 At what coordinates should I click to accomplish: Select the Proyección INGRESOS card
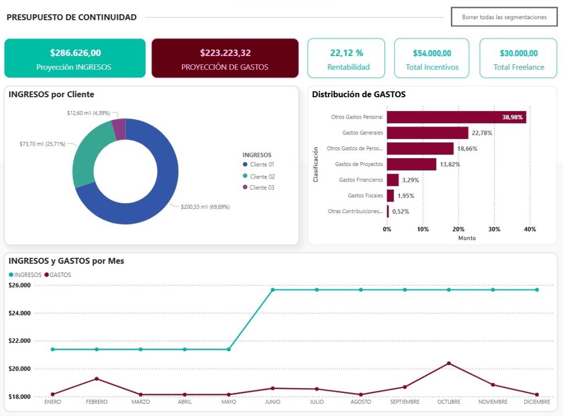point(75,58)
